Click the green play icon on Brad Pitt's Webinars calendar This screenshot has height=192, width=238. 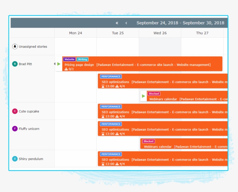[143, 96]
